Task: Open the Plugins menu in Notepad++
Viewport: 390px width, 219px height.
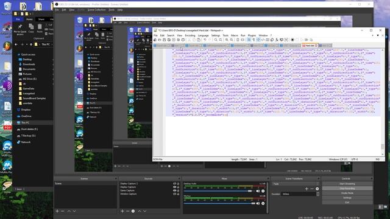Action: click(x=252, y=35)
